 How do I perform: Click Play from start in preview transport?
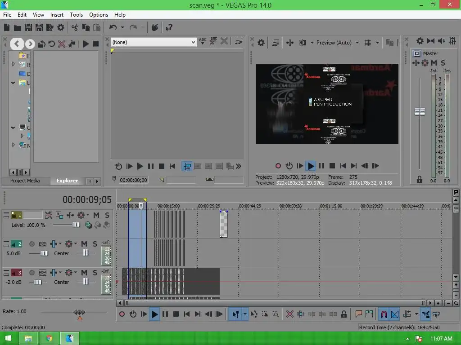pos(300,166)
